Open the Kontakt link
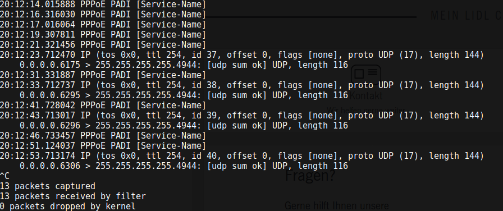Screen dimensions: 503x211 [366, 95]
